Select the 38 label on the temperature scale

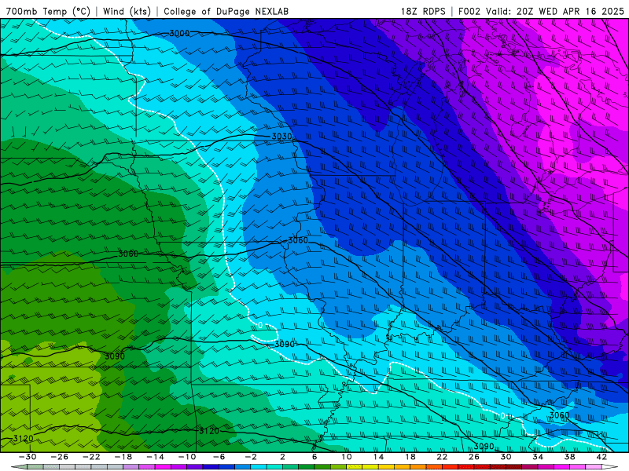(x=569, y=457)
